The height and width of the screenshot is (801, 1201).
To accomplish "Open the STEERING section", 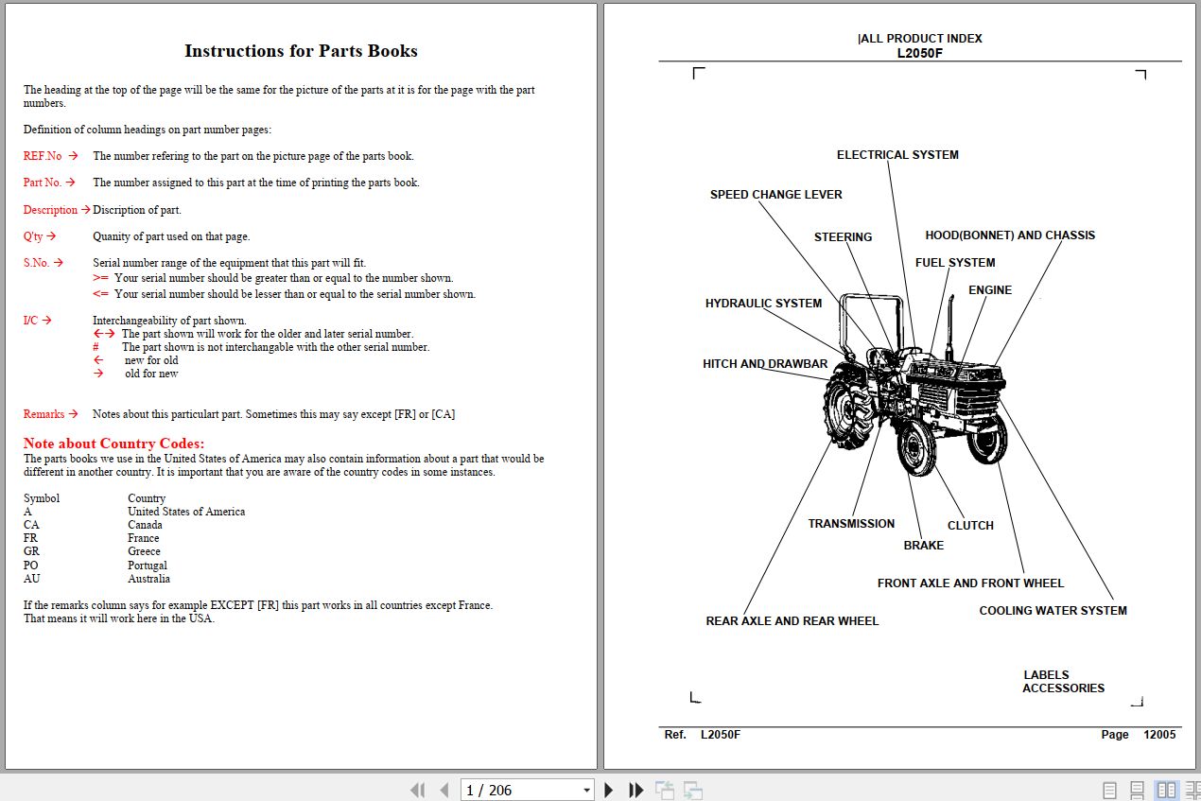I will click(x=844, y=237).
